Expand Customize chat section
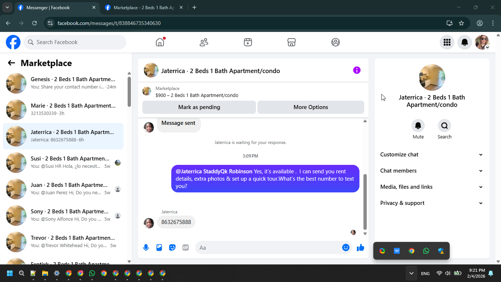This screenshot has height=282, width=501. 432,155
